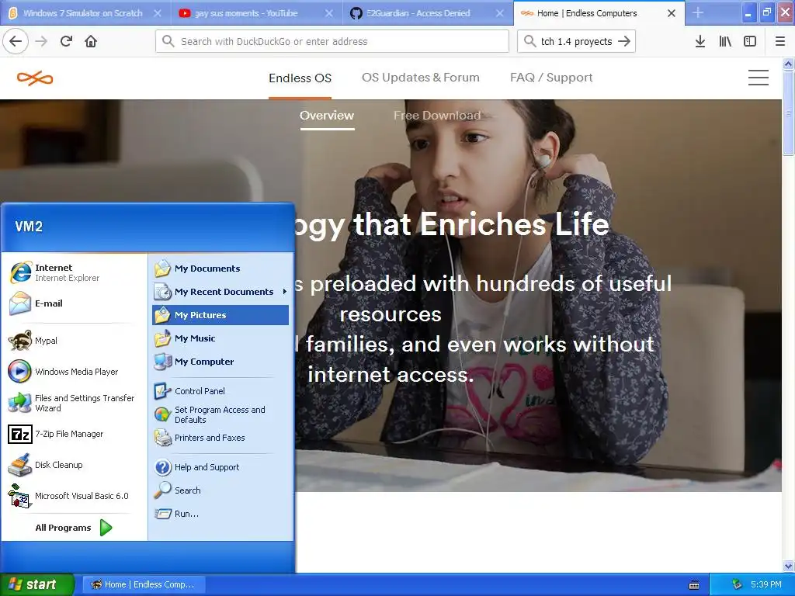Close the Home | Endless Computers tab
Screen dimensions: 795x596
[672, 13]
